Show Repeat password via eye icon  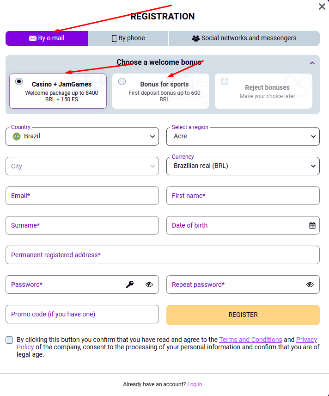(x=310, y=285)
